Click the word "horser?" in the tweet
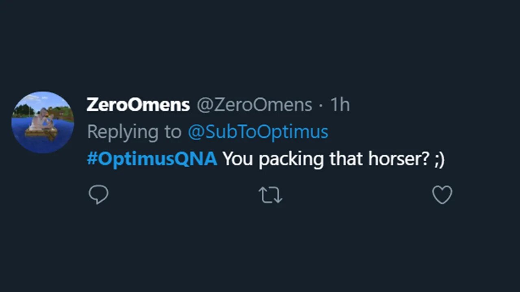Viewport: 520px width, 292px height. (399, 159)
